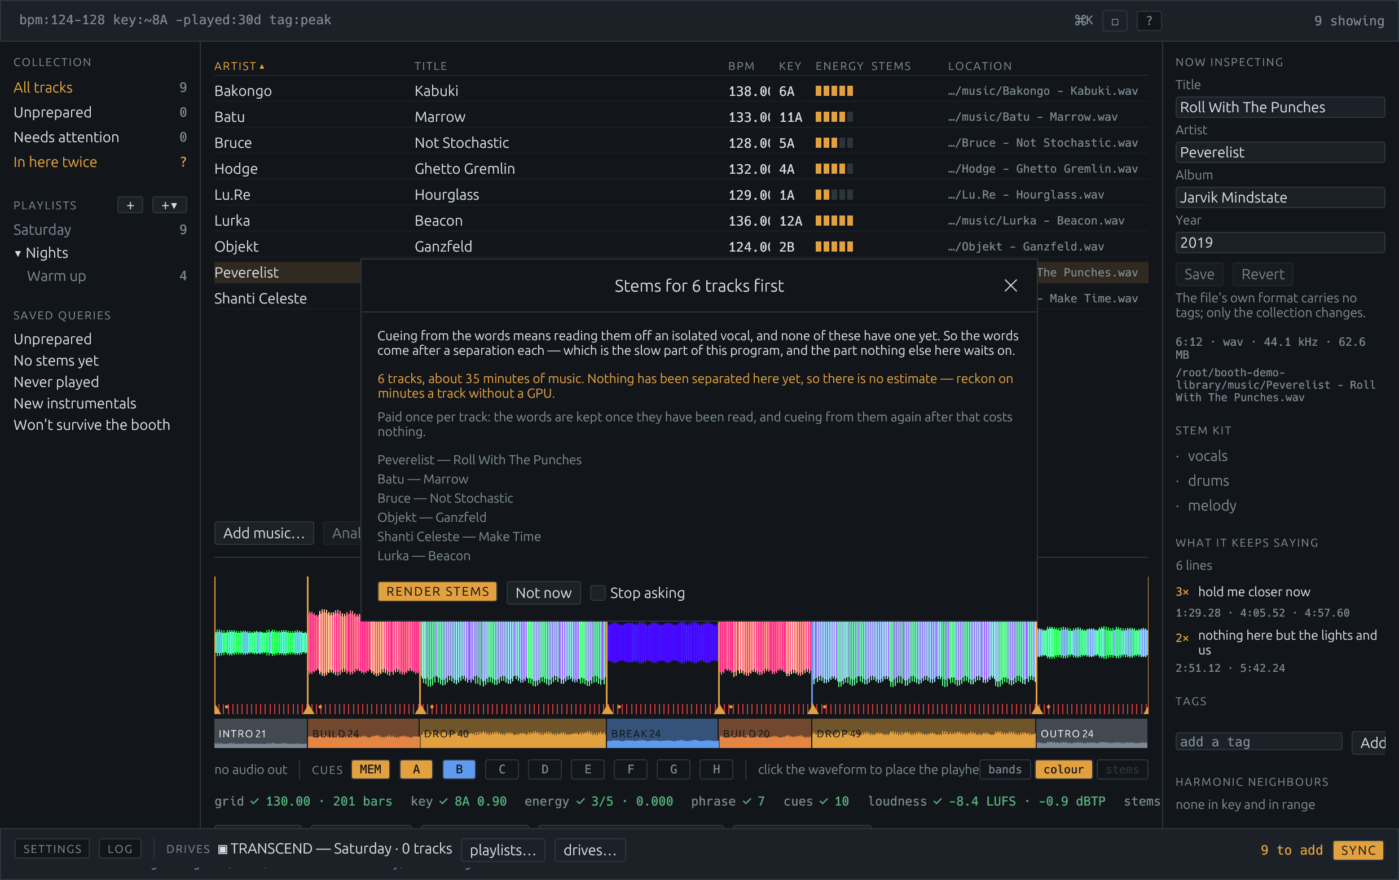This screenshot has height=880, width=1399.
Task: Select hot cue G
Action: [x=674, y=769]
